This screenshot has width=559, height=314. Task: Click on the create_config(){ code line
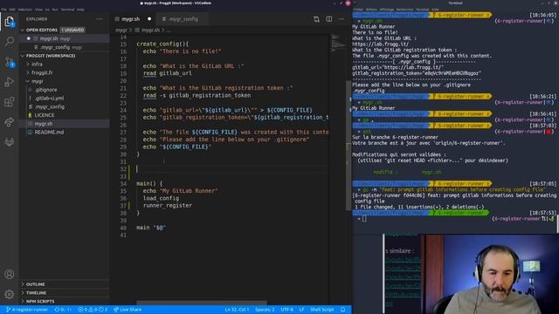tap(162, 44)
